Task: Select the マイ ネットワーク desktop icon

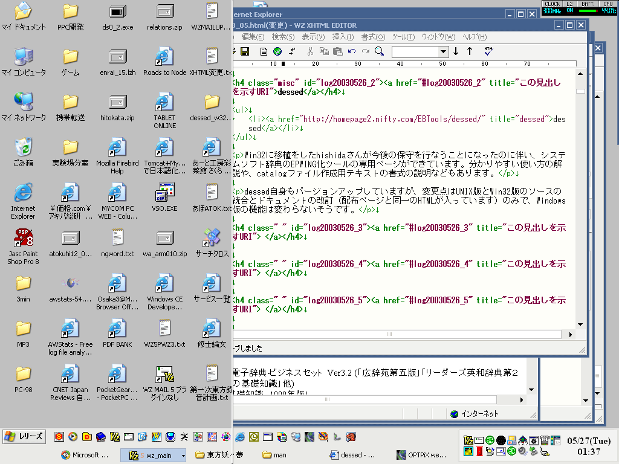Action: click(24, 107)
